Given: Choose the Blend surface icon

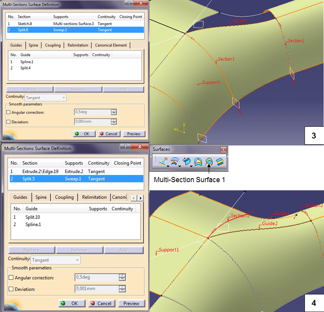Looking at the screenshot, I should tap(220, 162).
